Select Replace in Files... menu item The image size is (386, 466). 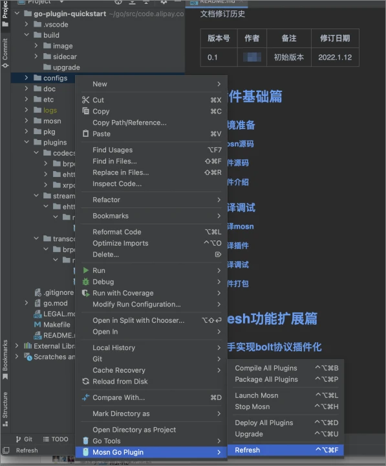click(151, 172)
